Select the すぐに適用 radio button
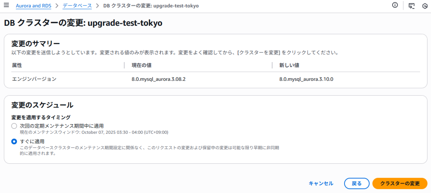 14,142
